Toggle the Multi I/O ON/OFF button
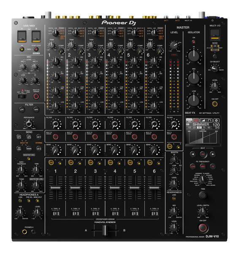239x253 pixels. (x=215, y=104)
